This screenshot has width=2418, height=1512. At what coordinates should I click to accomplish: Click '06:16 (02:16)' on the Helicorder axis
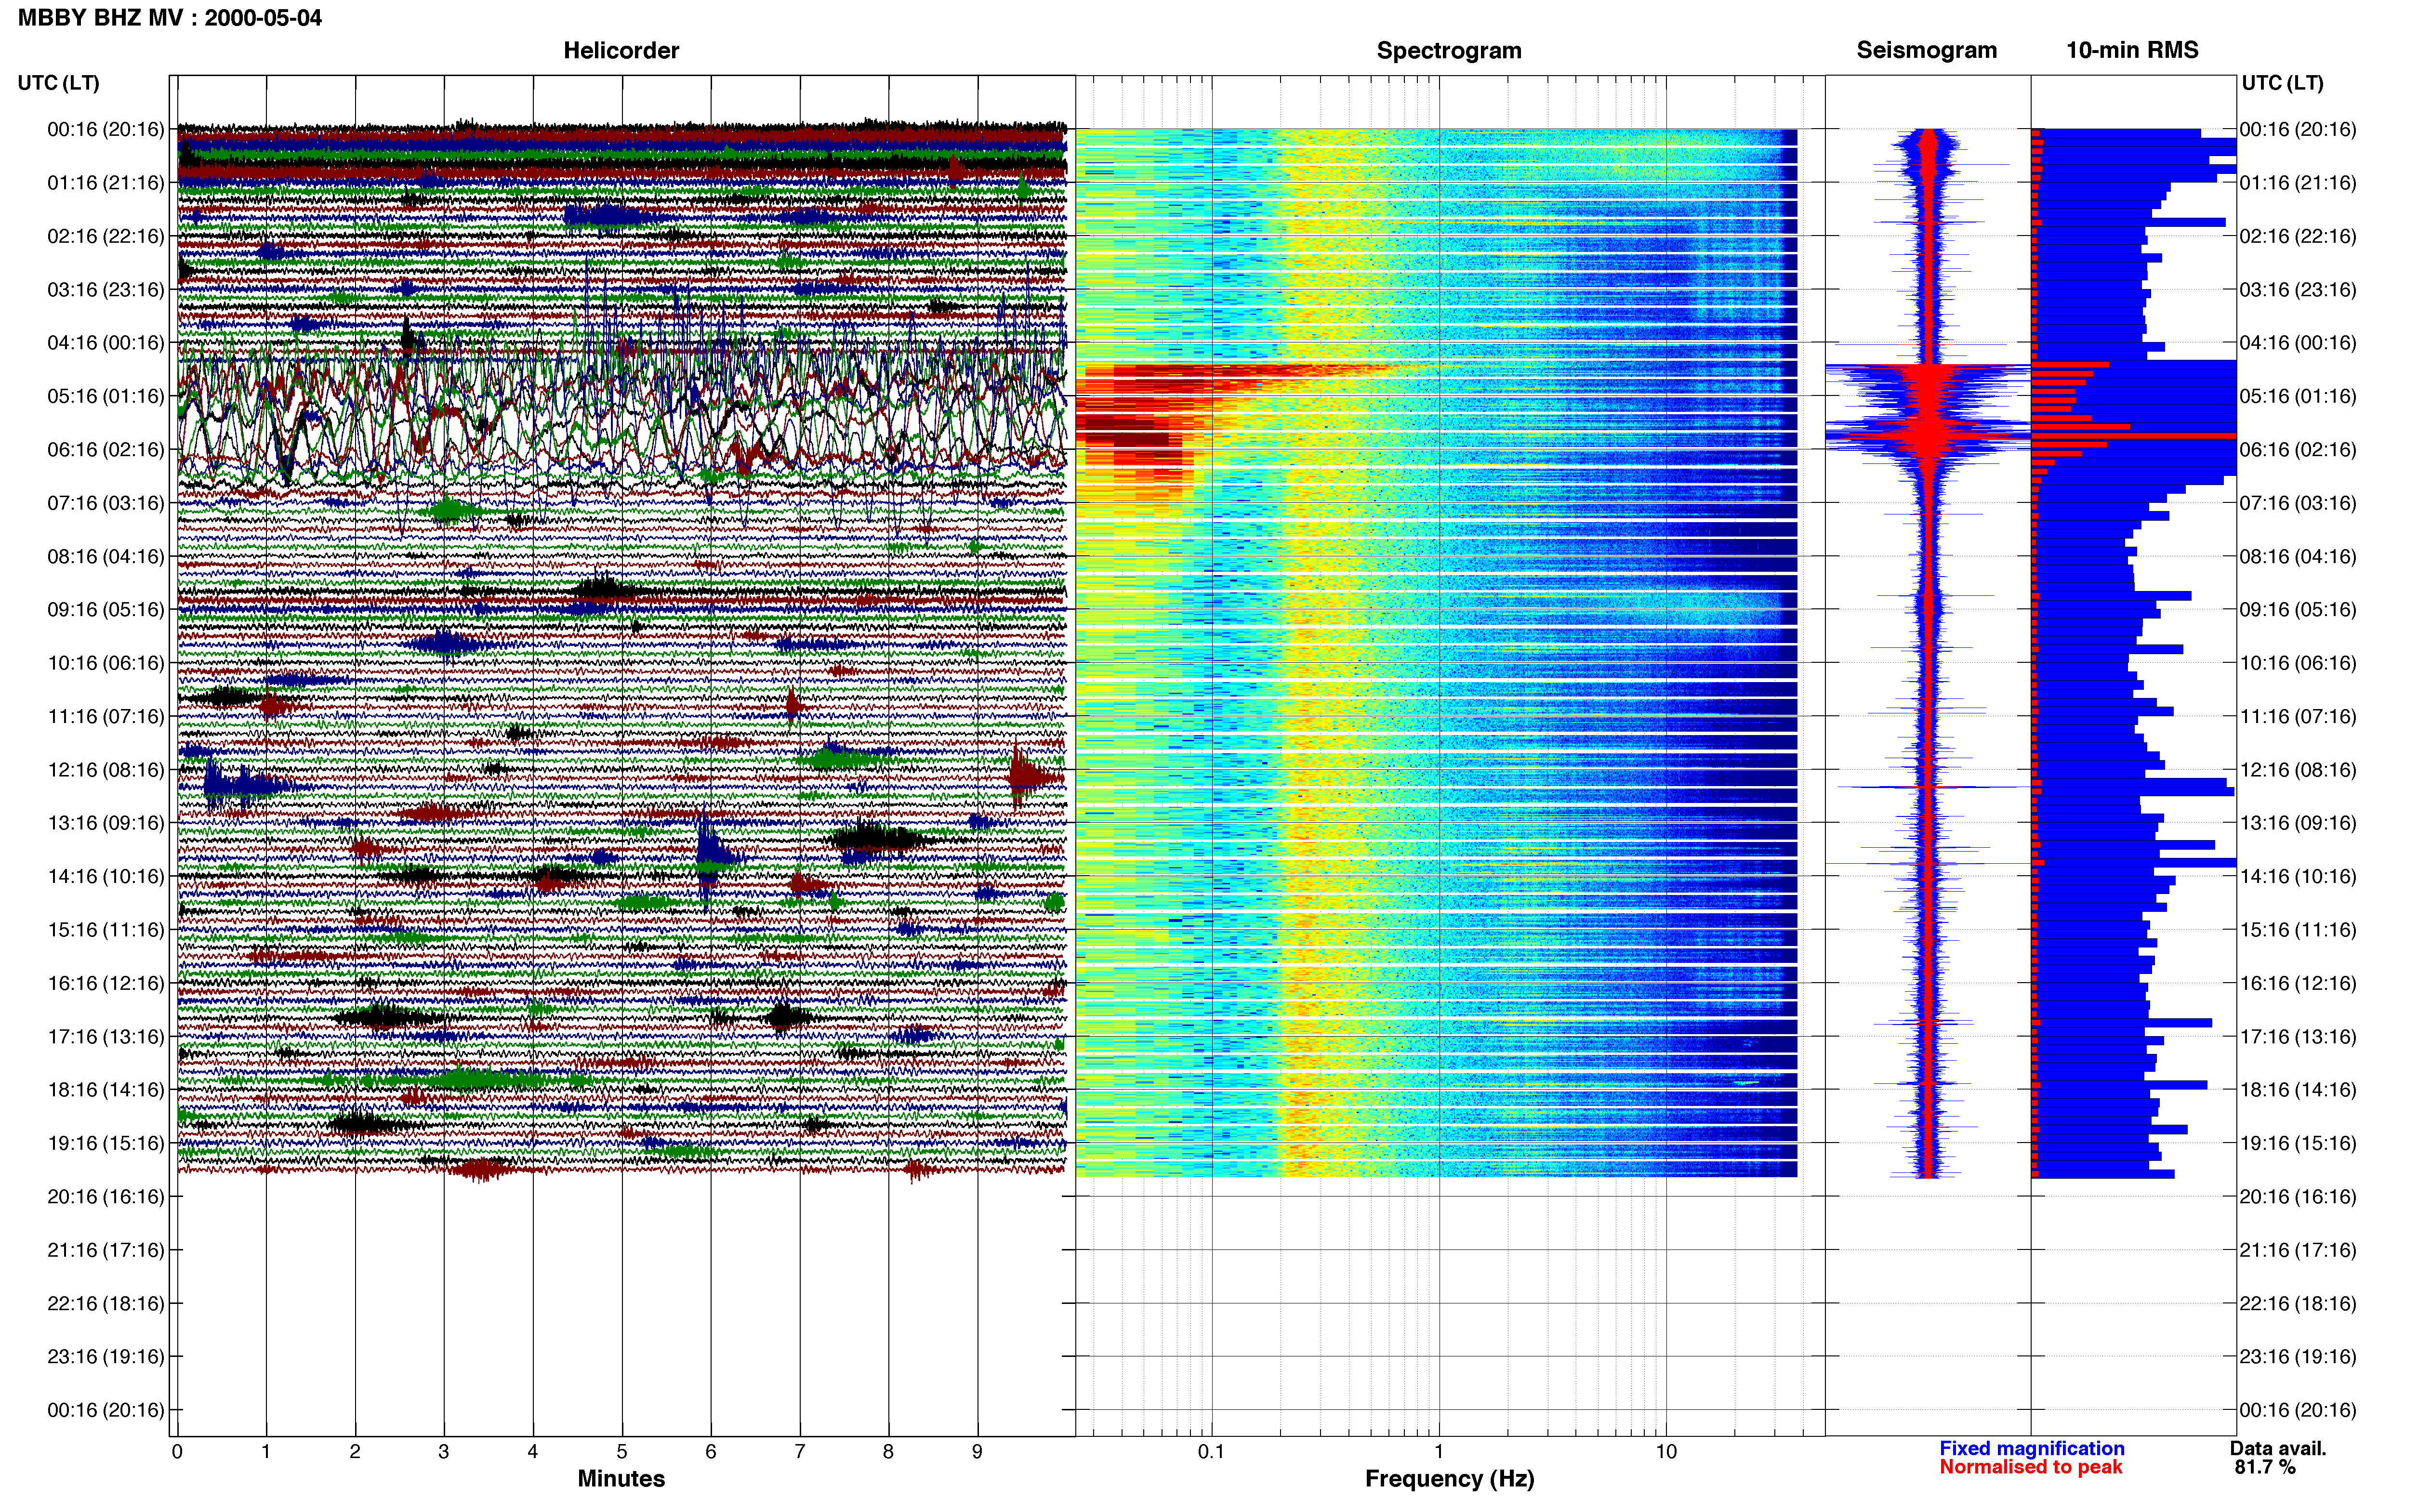(x=106, y=449)
